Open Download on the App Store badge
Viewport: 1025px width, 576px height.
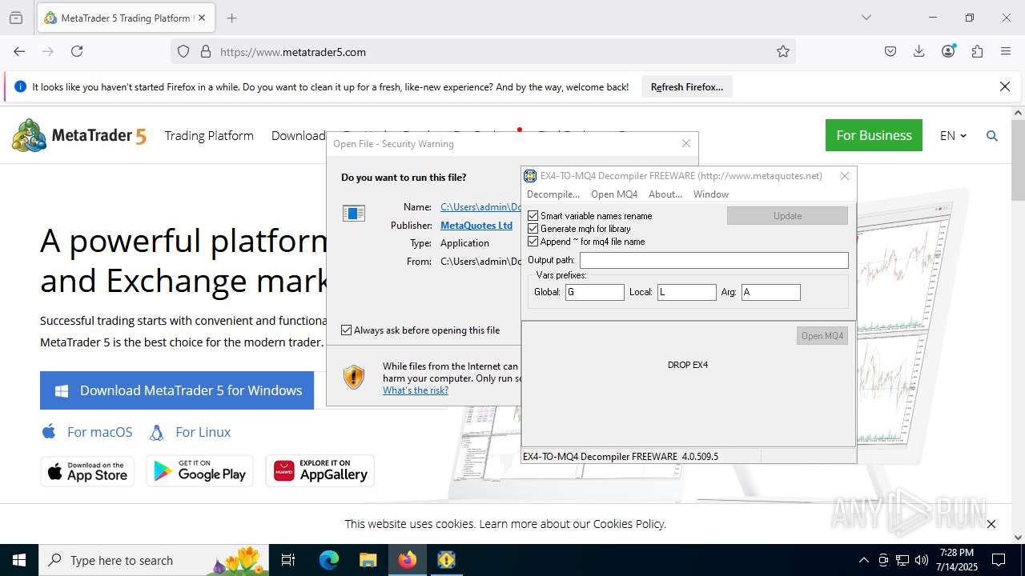click(87, 471)
